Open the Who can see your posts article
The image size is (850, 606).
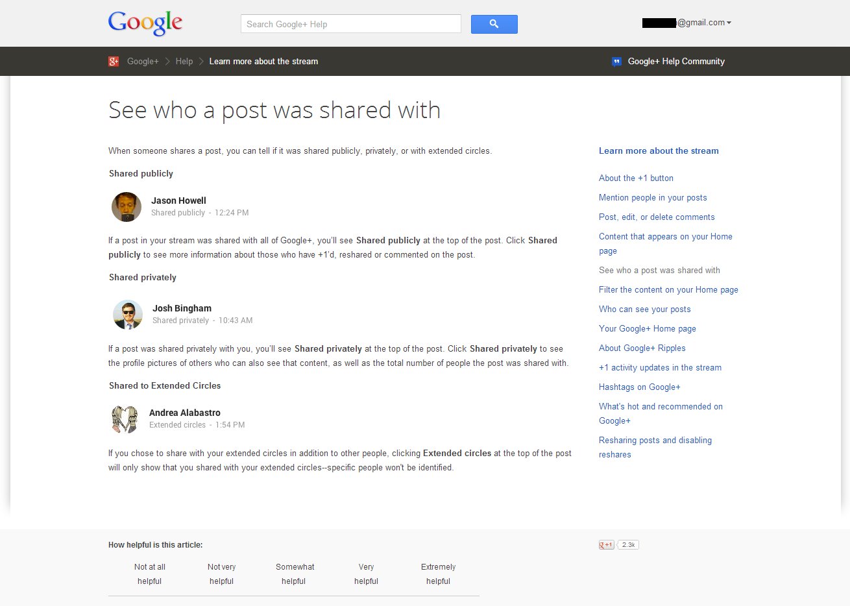[x=644, y=309]
